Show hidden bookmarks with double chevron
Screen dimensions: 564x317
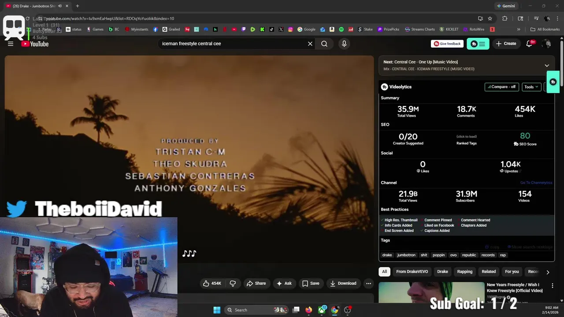(519, 29)
